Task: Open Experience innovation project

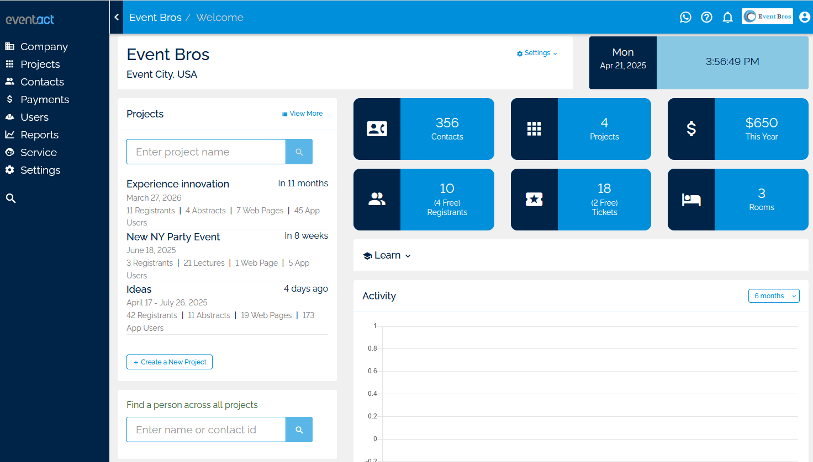Action: 178,184
